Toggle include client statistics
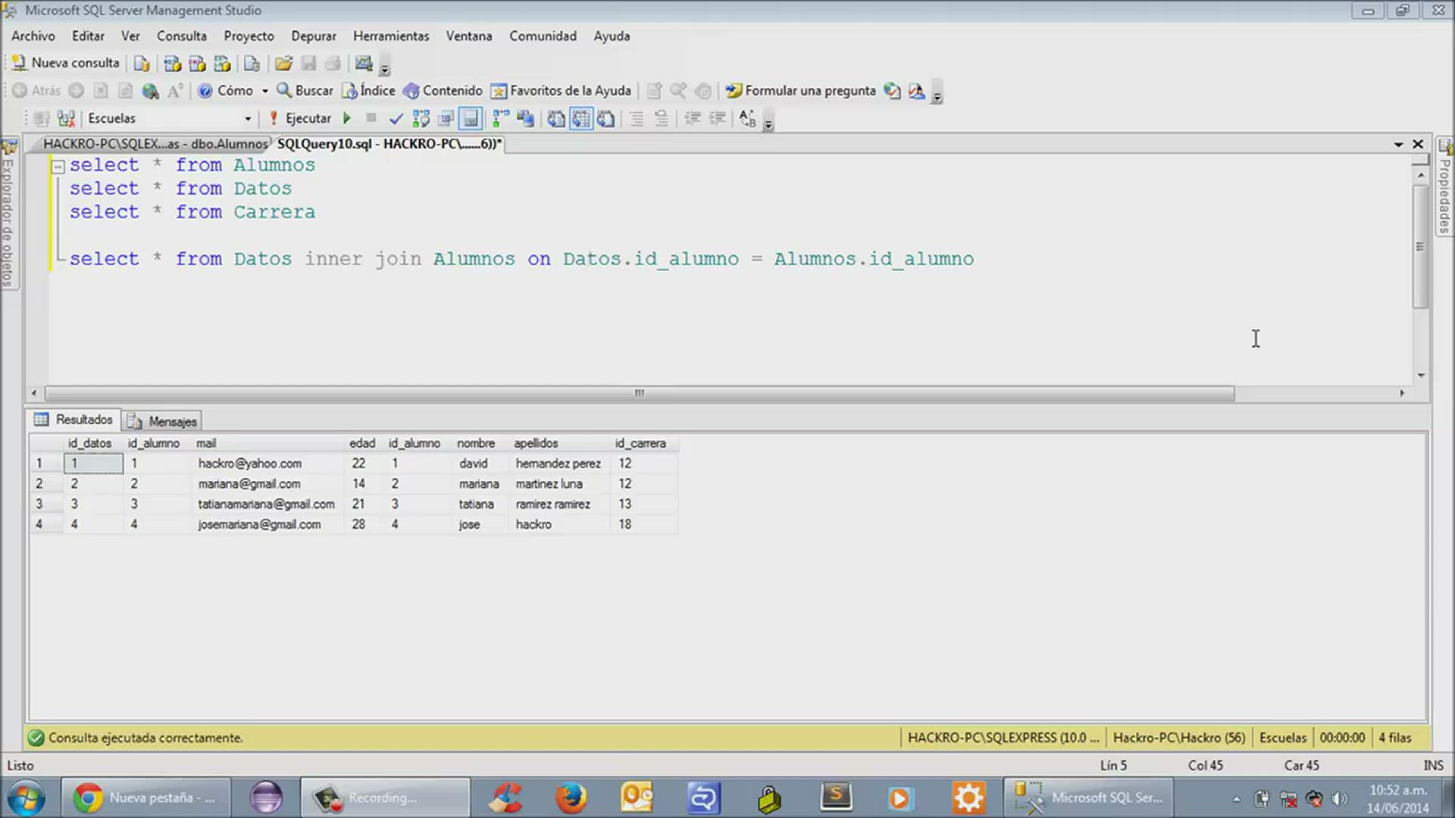The height and width of the screenshot is (818, 1455). pos(525,118)
